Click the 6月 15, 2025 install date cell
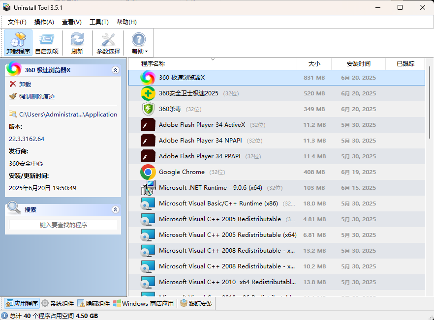This screenshot has height=320, width=434. (358, 188)
